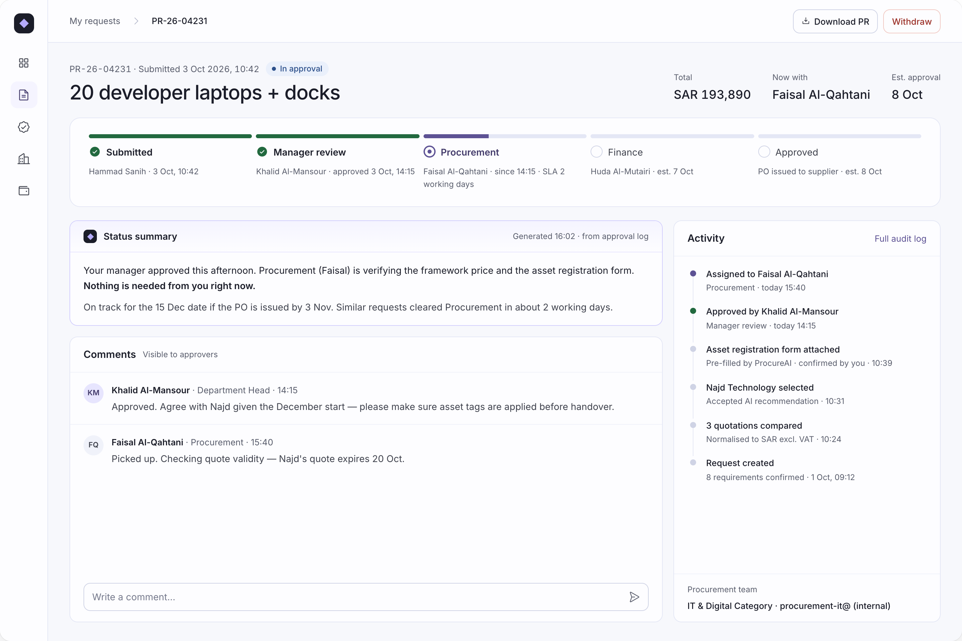Select the Procurement step indicator
This screenshot has width=962, height=641.
pos(429,152)
